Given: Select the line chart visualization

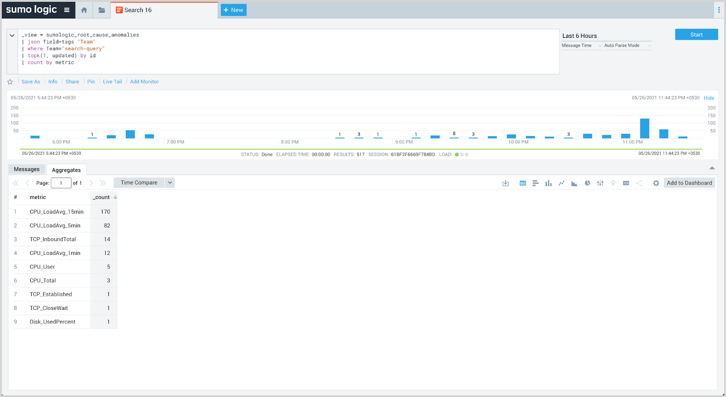Looking at the screenshot, I should click(x=561, y=183).
